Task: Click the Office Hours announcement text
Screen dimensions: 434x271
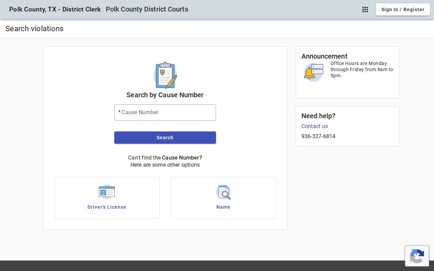Action: pyautogui.click(x=362, y=69)
